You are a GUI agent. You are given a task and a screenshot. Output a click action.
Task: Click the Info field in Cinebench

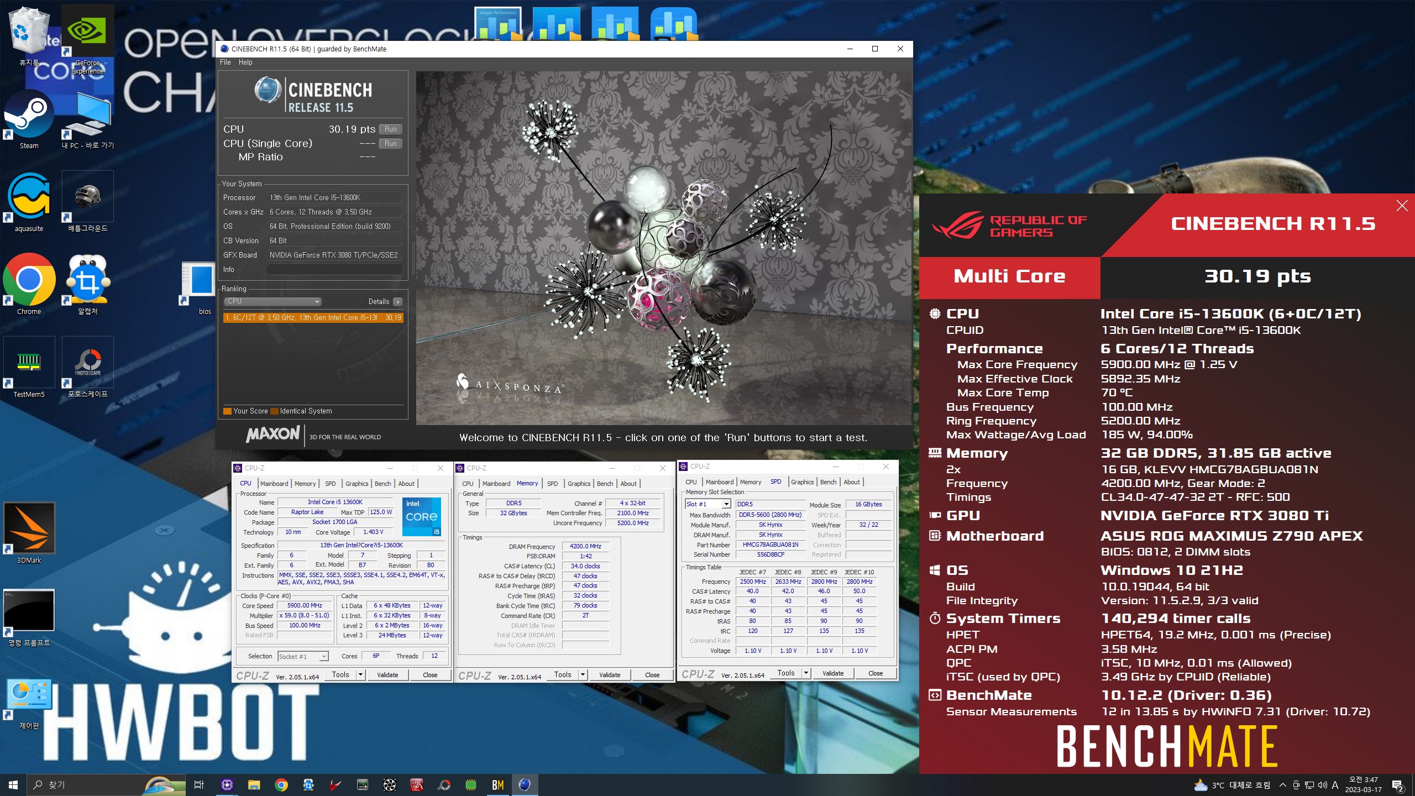coord(334,270)
